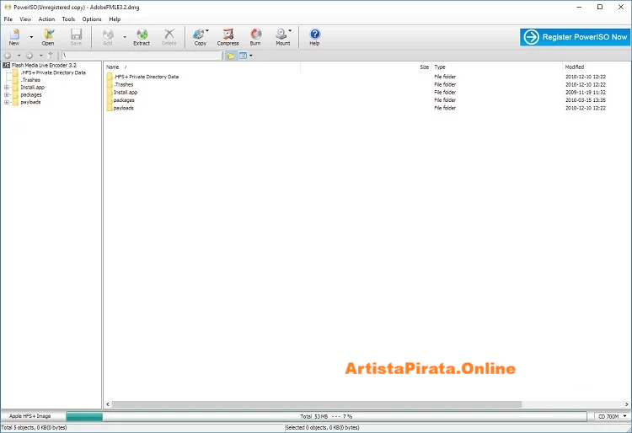
Task: Select payloads in the folder tree
Action: click(30, 102)
